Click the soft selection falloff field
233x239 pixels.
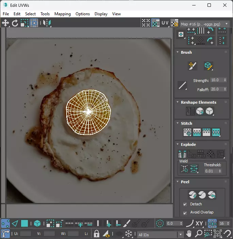point(173,224)
